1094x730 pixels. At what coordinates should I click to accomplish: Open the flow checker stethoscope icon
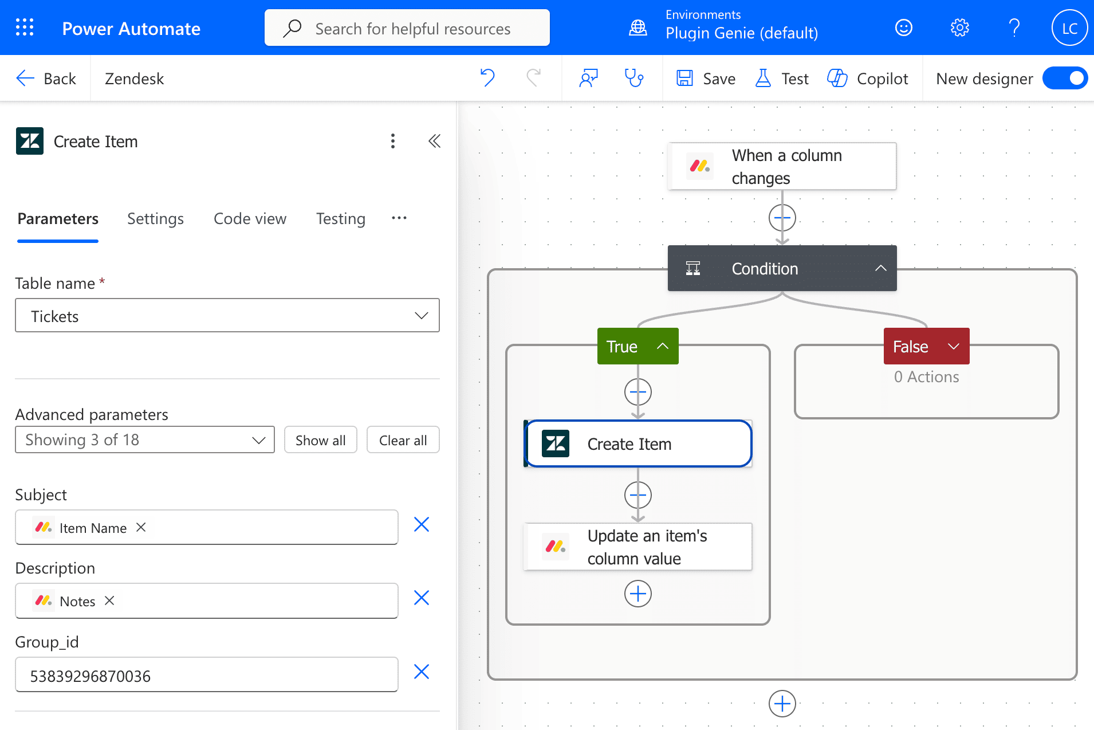[x=634, y=78]
